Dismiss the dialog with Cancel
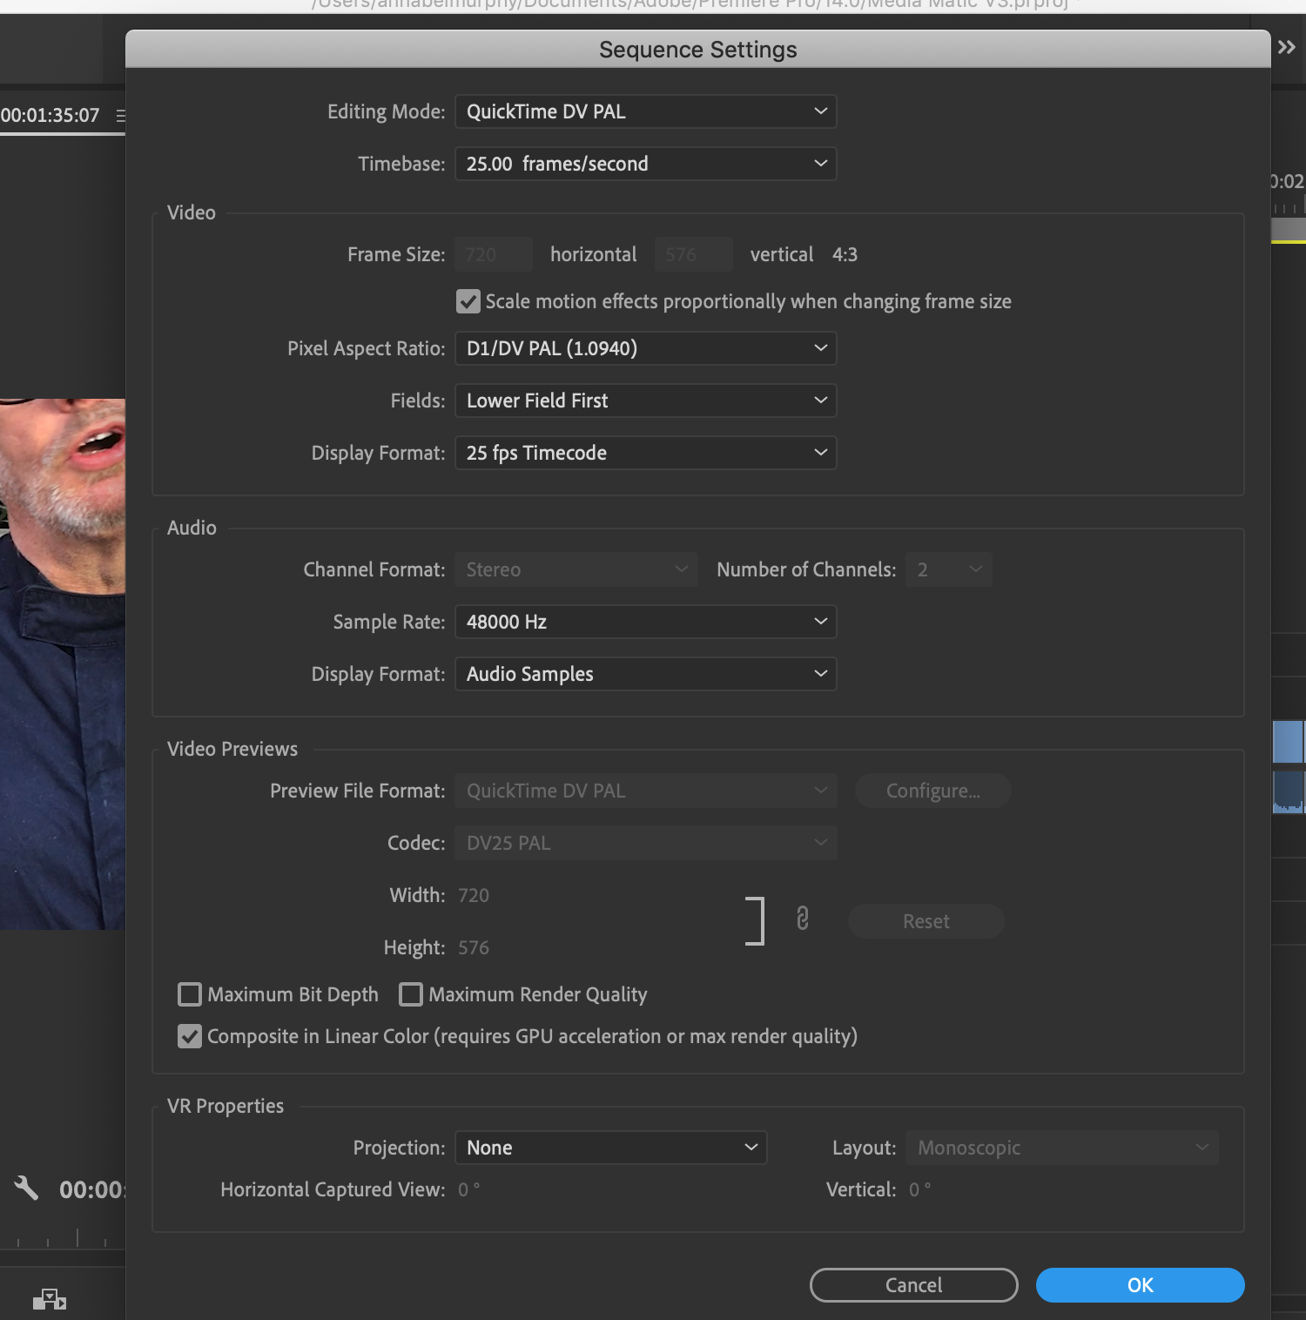This screenshot has height=1320, width=1306. 912,1285
